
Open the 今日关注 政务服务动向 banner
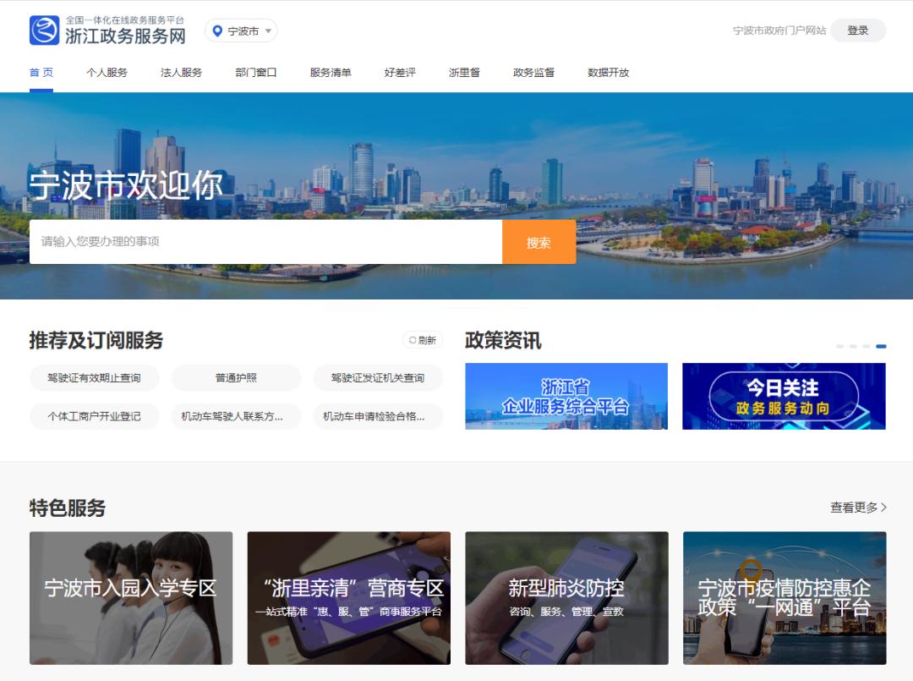pyautogui.click(x=784, y=396)
